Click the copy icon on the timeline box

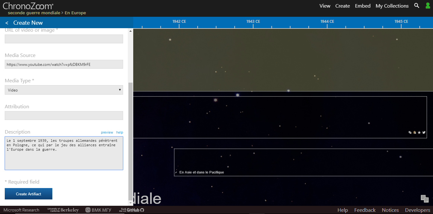pos(410,133)
